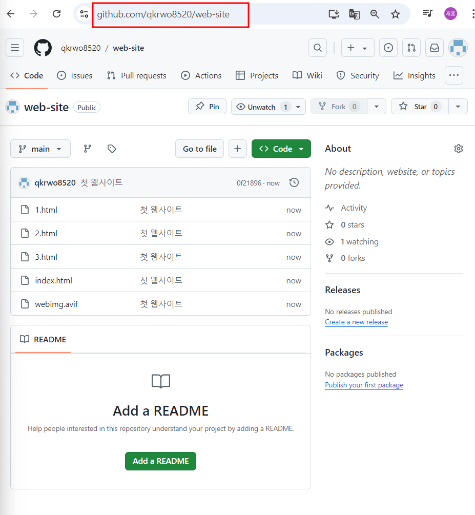The width and height of the screenshot is (475, 515).
Task: Star the web-site repository
Action: [x=420, y=107]
